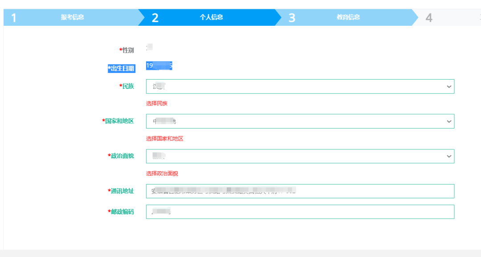Click the 国家和地区 field label
Image resolution: width=481 pixels, height=257 pixels.
[x=118, y=121]
